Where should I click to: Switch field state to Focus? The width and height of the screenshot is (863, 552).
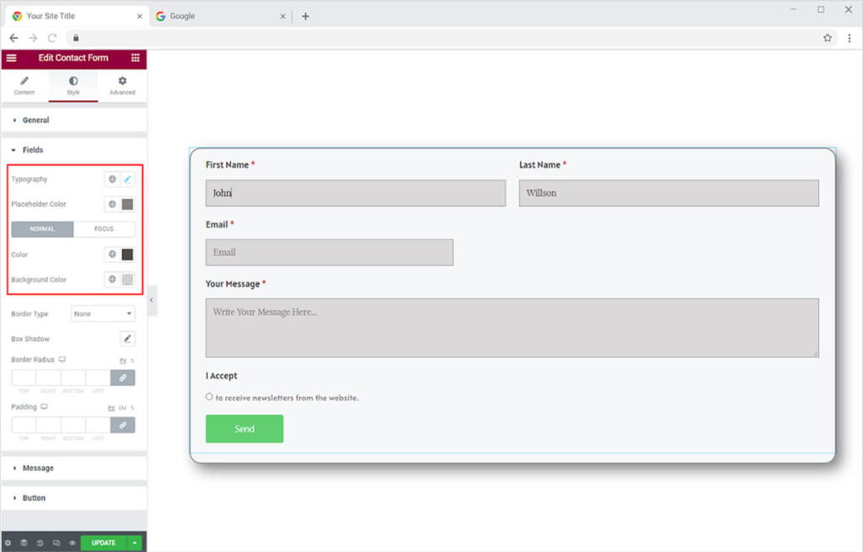tap(104, 229)
